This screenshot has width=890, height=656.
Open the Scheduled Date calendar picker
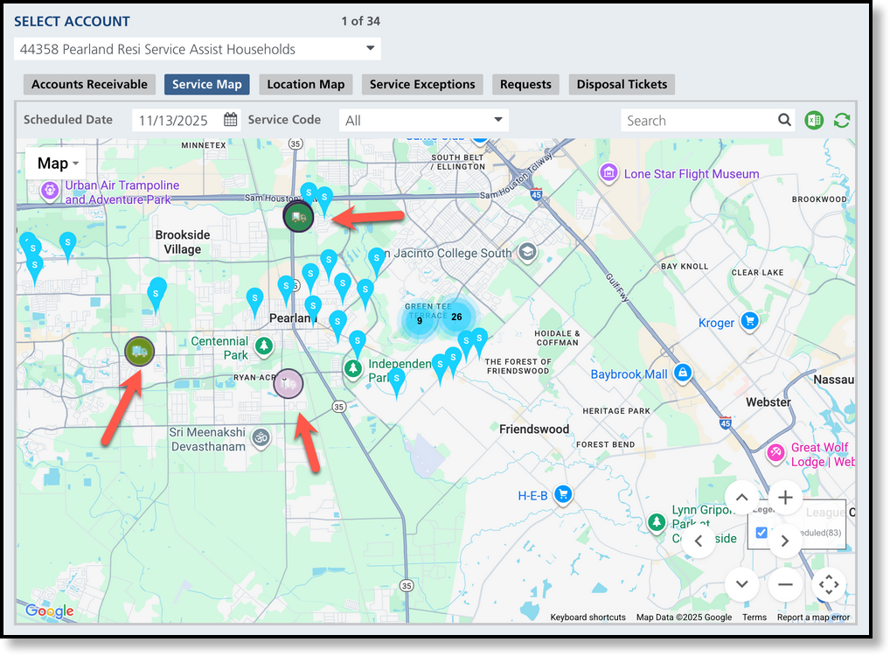pos(230,120)
